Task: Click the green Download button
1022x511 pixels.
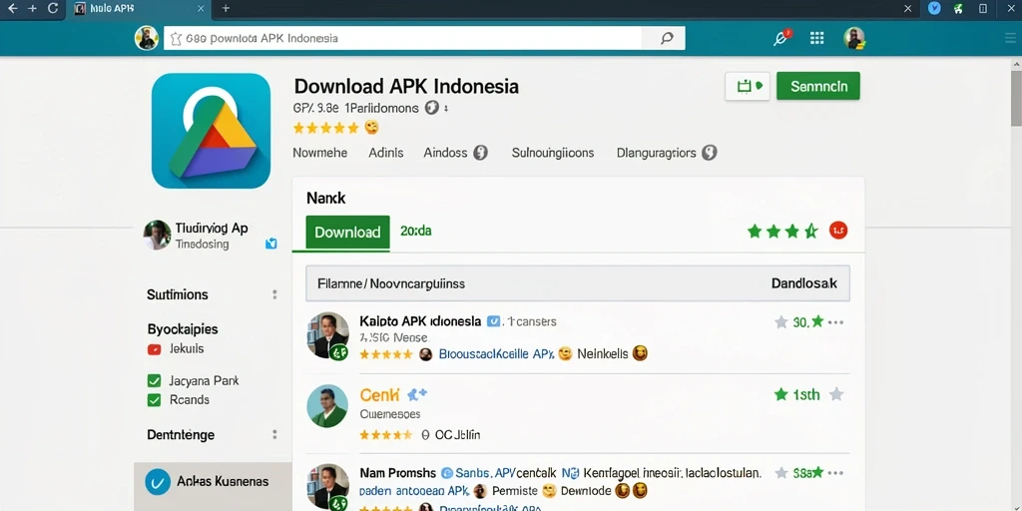Action: pos(347,232)
